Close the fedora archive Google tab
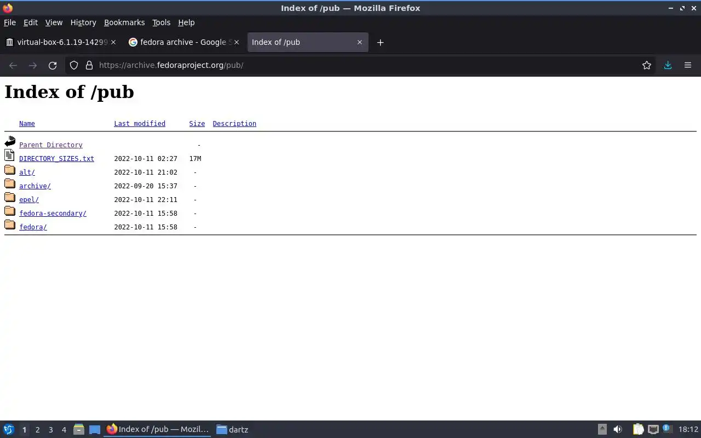Viewport: 701px width, 438px height. point(237,42)
